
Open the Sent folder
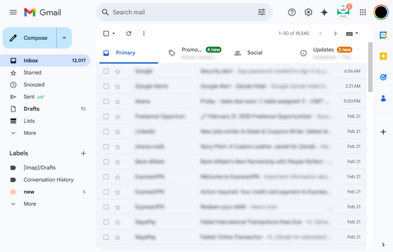point(45,97)
